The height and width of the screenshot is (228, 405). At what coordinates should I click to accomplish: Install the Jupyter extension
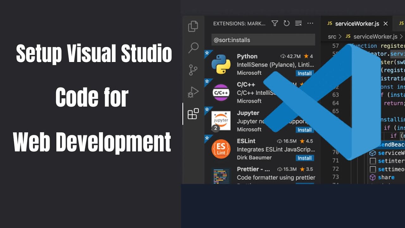click(305, 130)
